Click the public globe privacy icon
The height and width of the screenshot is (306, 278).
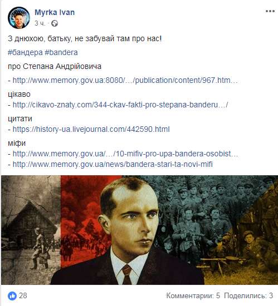tap(55, 23)
